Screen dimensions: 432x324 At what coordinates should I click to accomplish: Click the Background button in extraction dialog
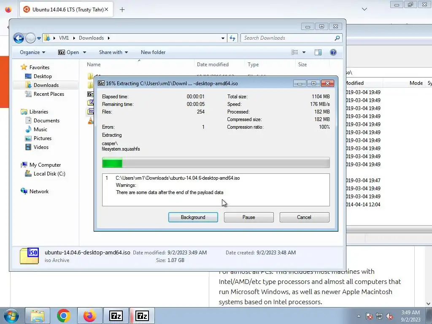[193, 217]
